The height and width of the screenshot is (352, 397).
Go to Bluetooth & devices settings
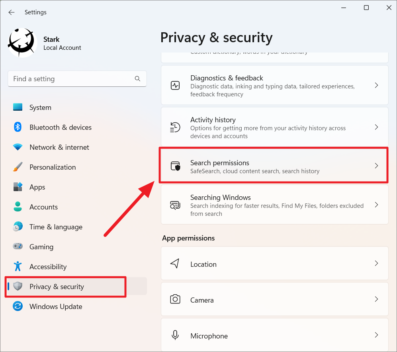(x=61, y=127)
